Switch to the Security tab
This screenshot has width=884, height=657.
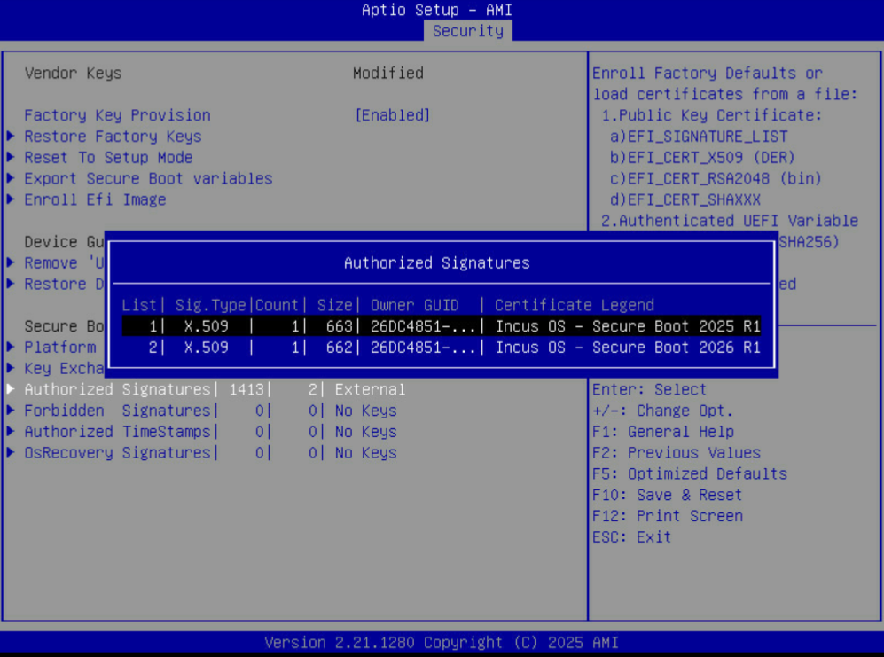(x=467, y=30)
